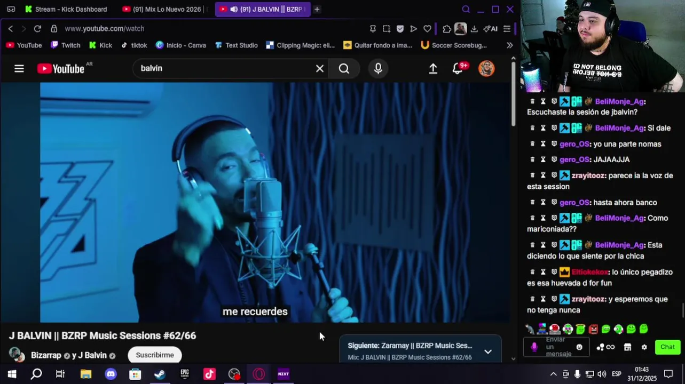The width and height of the screenshot is (685, 384).
Task: Open the J Balvin channel name link
Action: coord(92,355)
